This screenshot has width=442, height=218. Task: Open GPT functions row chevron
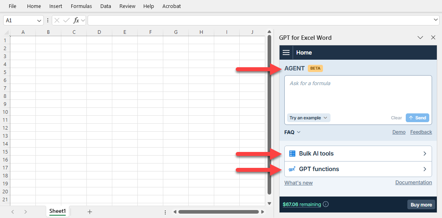[425, 169]
